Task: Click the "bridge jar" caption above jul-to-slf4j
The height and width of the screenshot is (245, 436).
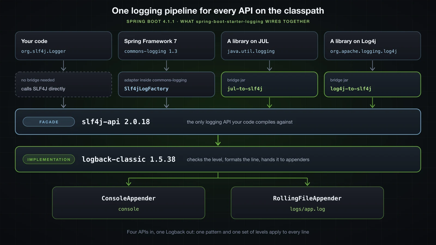Action: pos(236,80)
